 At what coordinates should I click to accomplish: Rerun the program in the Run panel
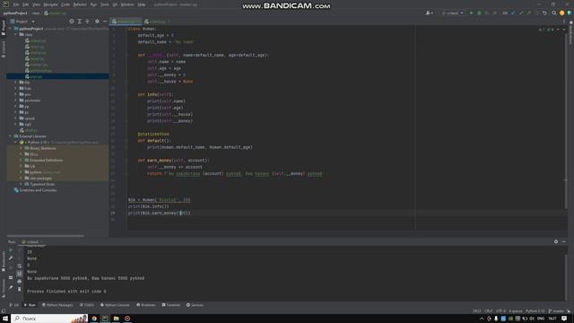pyautogui.click(x=11, y=250)
